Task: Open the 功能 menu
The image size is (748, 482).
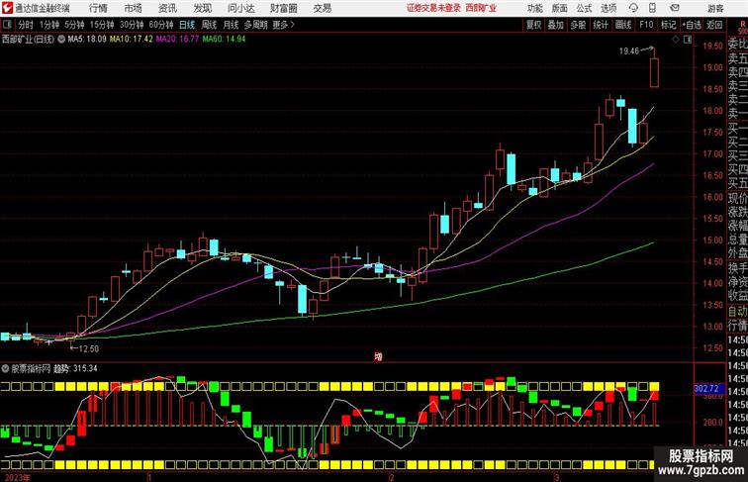Action: pyautogui.click(x=534, y=8)
